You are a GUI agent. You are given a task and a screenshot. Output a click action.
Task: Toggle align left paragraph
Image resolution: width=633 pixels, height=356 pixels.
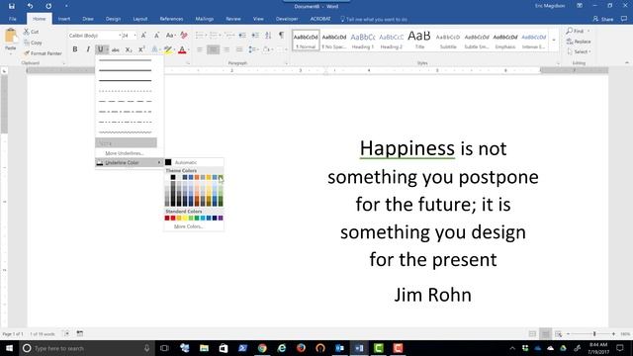200,49
